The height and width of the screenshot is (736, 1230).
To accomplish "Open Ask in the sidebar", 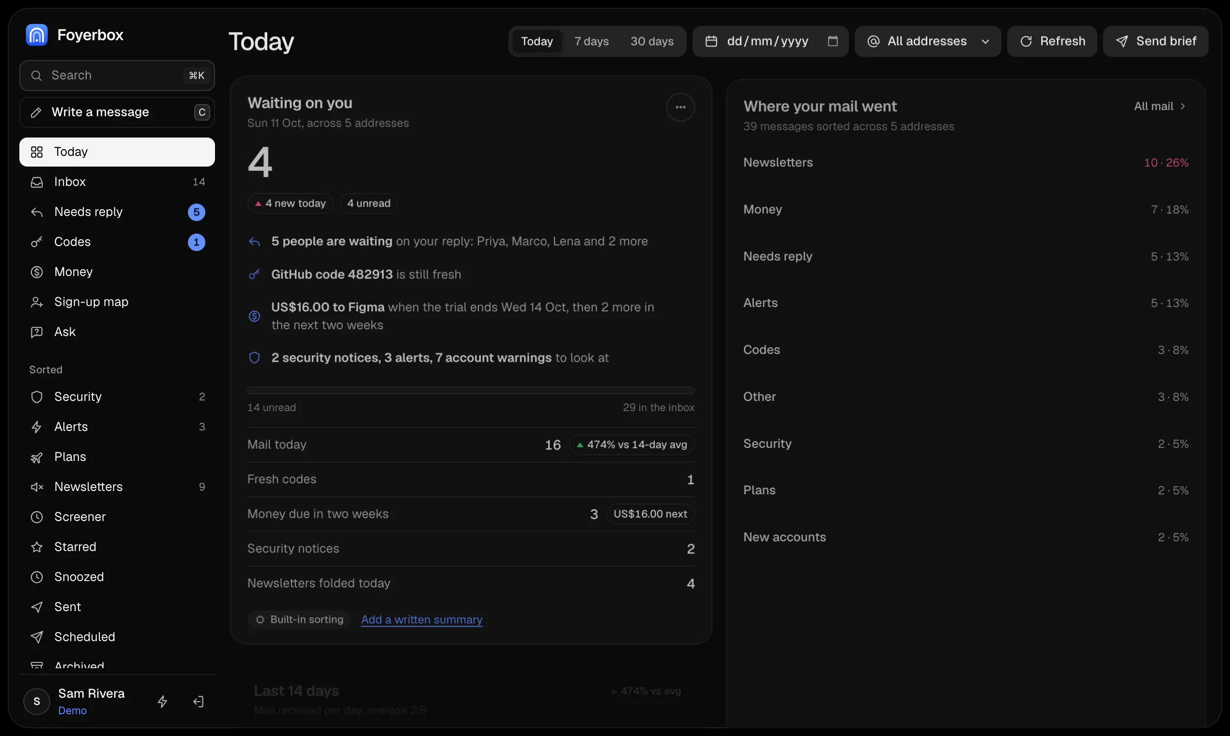I will [117, 332].
